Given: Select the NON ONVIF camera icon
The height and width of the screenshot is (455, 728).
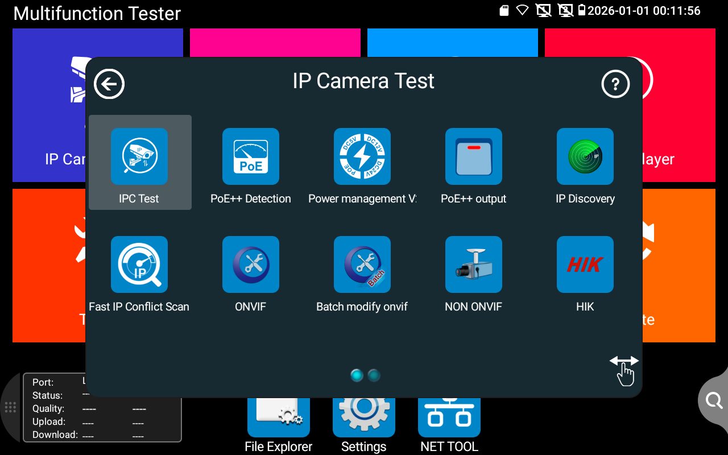Looking at the screenshot, I should [x=474, y=264].
